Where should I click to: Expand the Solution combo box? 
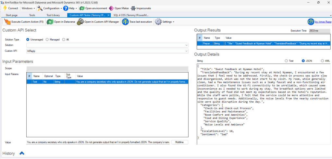(x=186, y=45)
